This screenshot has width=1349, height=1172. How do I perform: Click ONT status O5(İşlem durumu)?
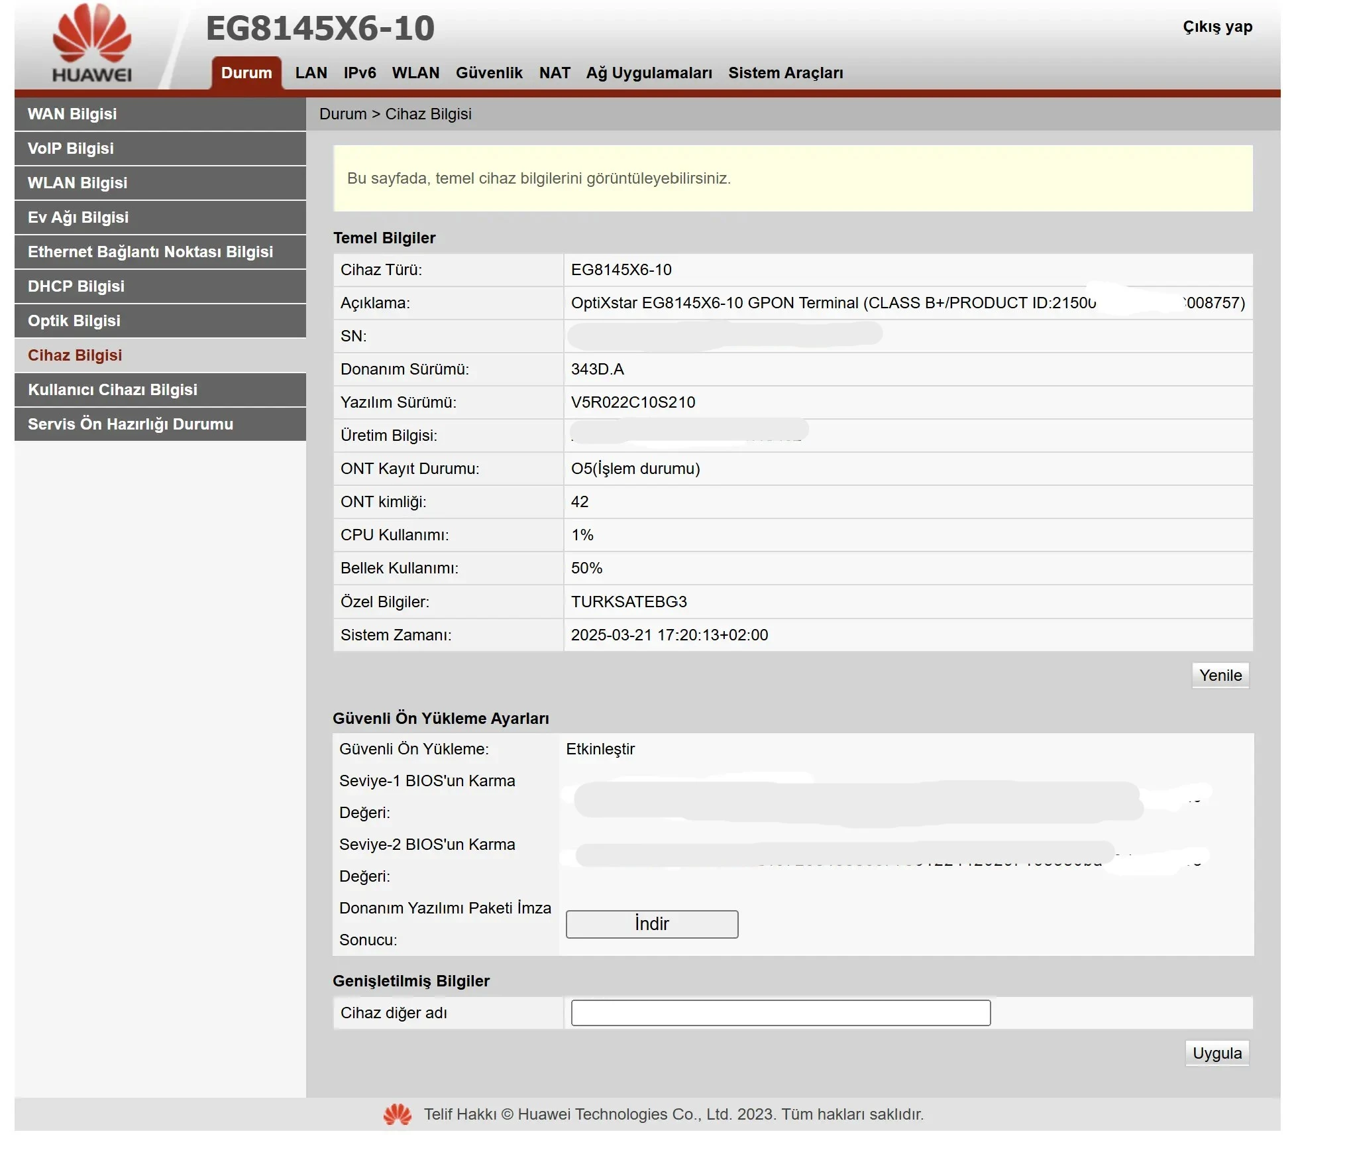pos(635,469)
